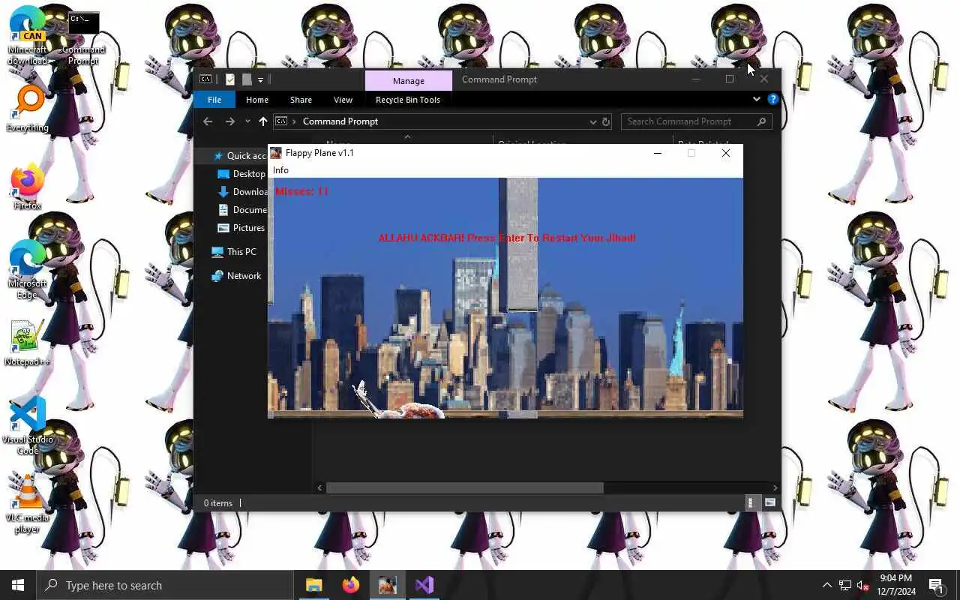Open the Home ribbon tab

point(257,100)
